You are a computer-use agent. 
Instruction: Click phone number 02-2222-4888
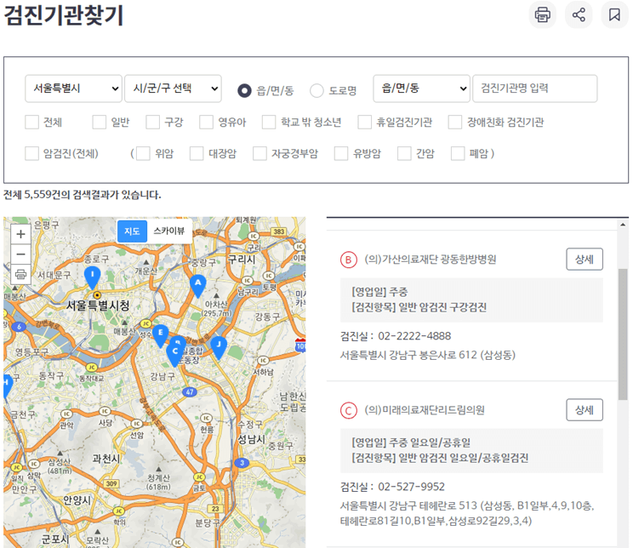click(x=414, y=336)
